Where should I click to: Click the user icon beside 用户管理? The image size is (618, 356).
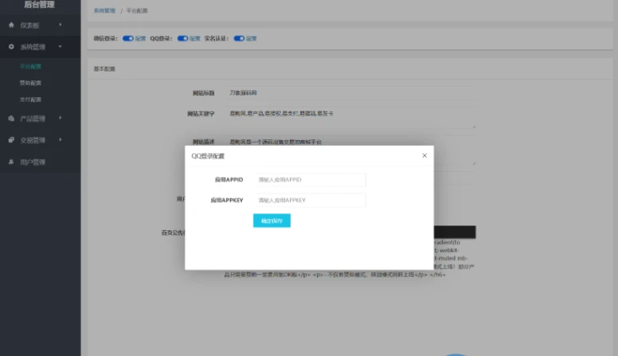coord(11,162)
